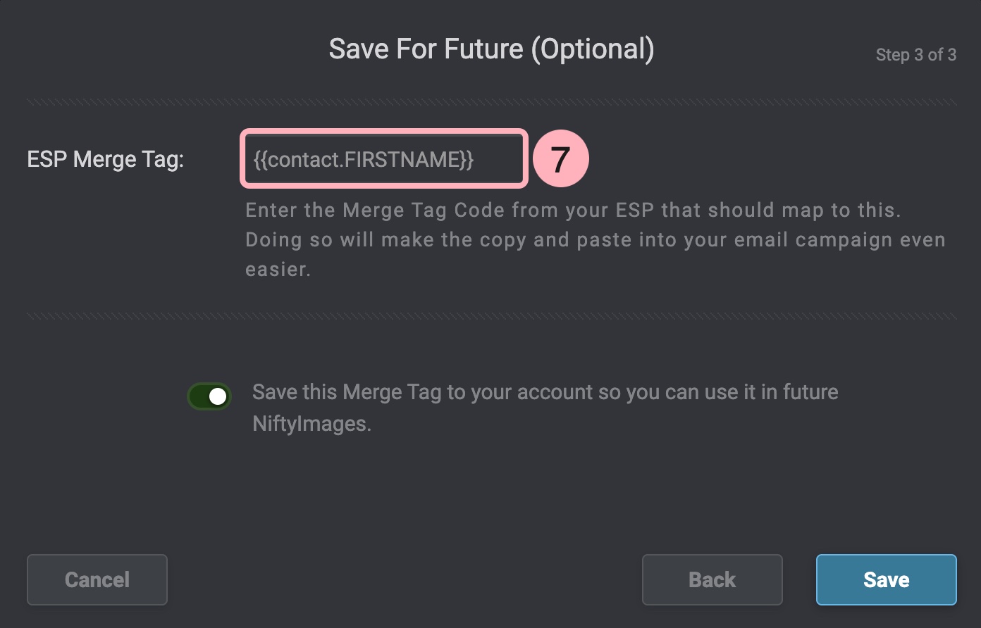The width and height of the screenshot is (981, 628).
Task: Click the white knob of the toggle switch
Action: coord(218,396)
